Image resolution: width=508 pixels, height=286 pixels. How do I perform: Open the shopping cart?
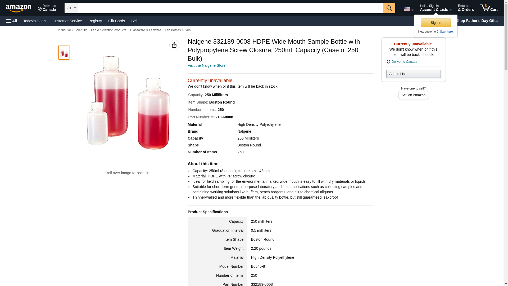pyautogui.click(x=489, y=8)
